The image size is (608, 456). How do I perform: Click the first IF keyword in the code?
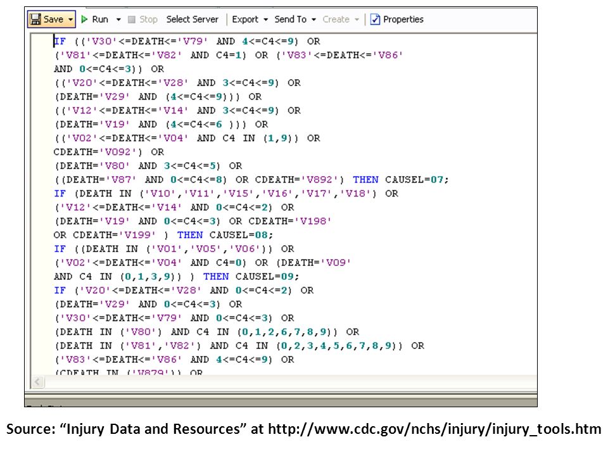(x=60, y=41)
